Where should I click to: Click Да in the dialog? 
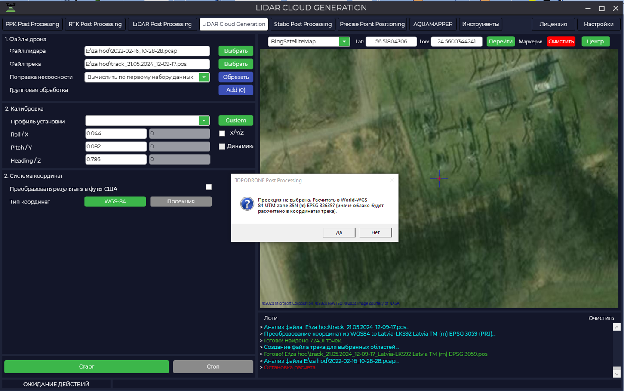click(x=339, y=232)
